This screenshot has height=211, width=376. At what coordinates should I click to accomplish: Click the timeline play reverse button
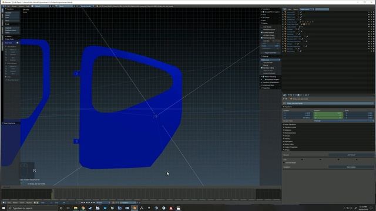[x=86, y=203]
